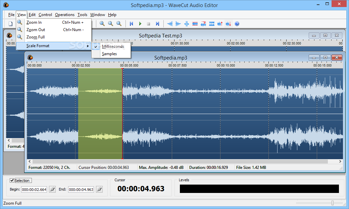The image size is (349, 209).
Task: Click the File Size: 1.42 MB status entry
Action: click(251, 168)
